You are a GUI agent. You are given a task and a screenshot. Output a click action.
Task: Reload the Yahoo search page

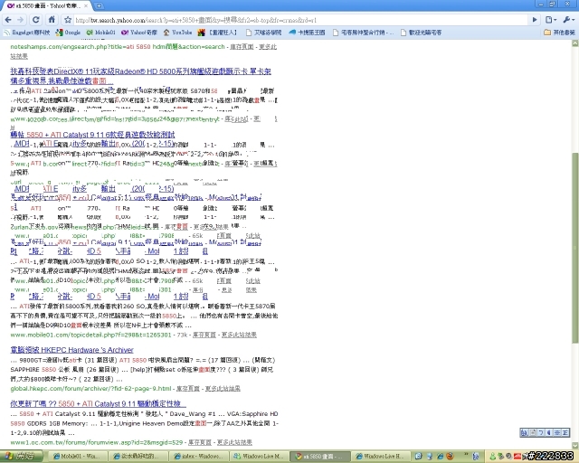(x=36, y=20)
